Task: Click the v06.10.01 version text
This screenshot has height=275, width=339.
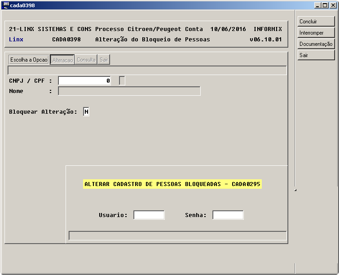Action: (x=266, y=40)
